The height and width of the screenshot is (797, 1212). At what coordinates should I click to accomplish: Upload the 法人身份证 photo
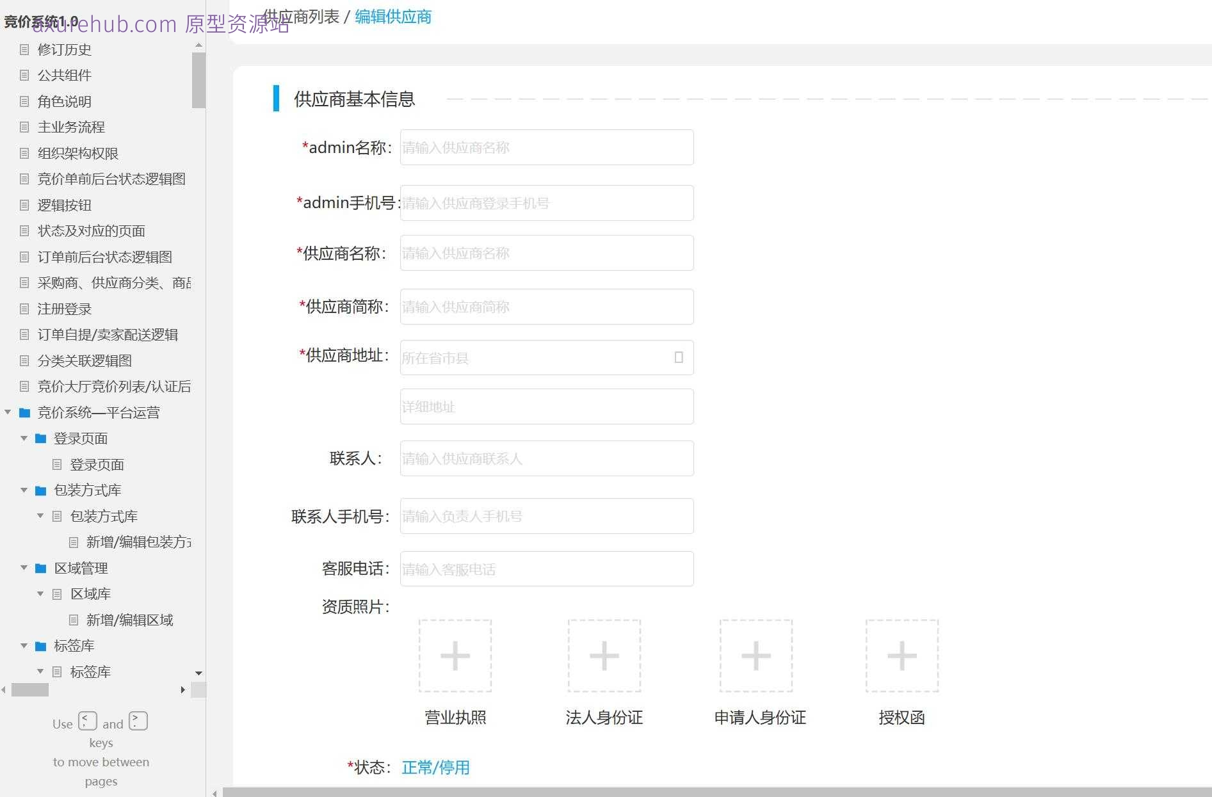coord(604,657)
